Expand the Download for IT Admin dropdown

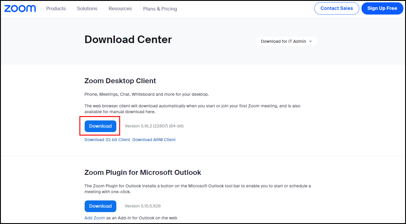[x=286, y=41]
